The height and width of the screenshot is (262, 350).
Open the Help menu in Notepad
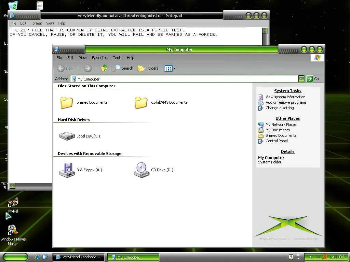(x=62, y=23)
